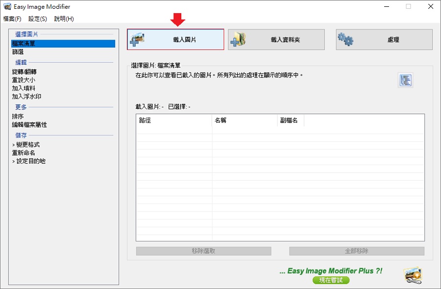
Task: Open the 設定目的地 destination option
Action: [x=29, y=161]
